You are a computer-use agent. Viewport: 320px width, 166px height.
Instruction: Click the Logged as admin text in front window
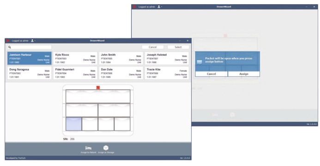click(20, 41)
